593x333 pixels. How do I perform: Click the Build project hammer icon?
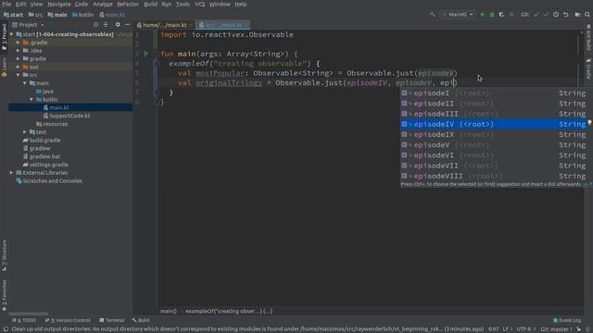[x=433, y=15]
